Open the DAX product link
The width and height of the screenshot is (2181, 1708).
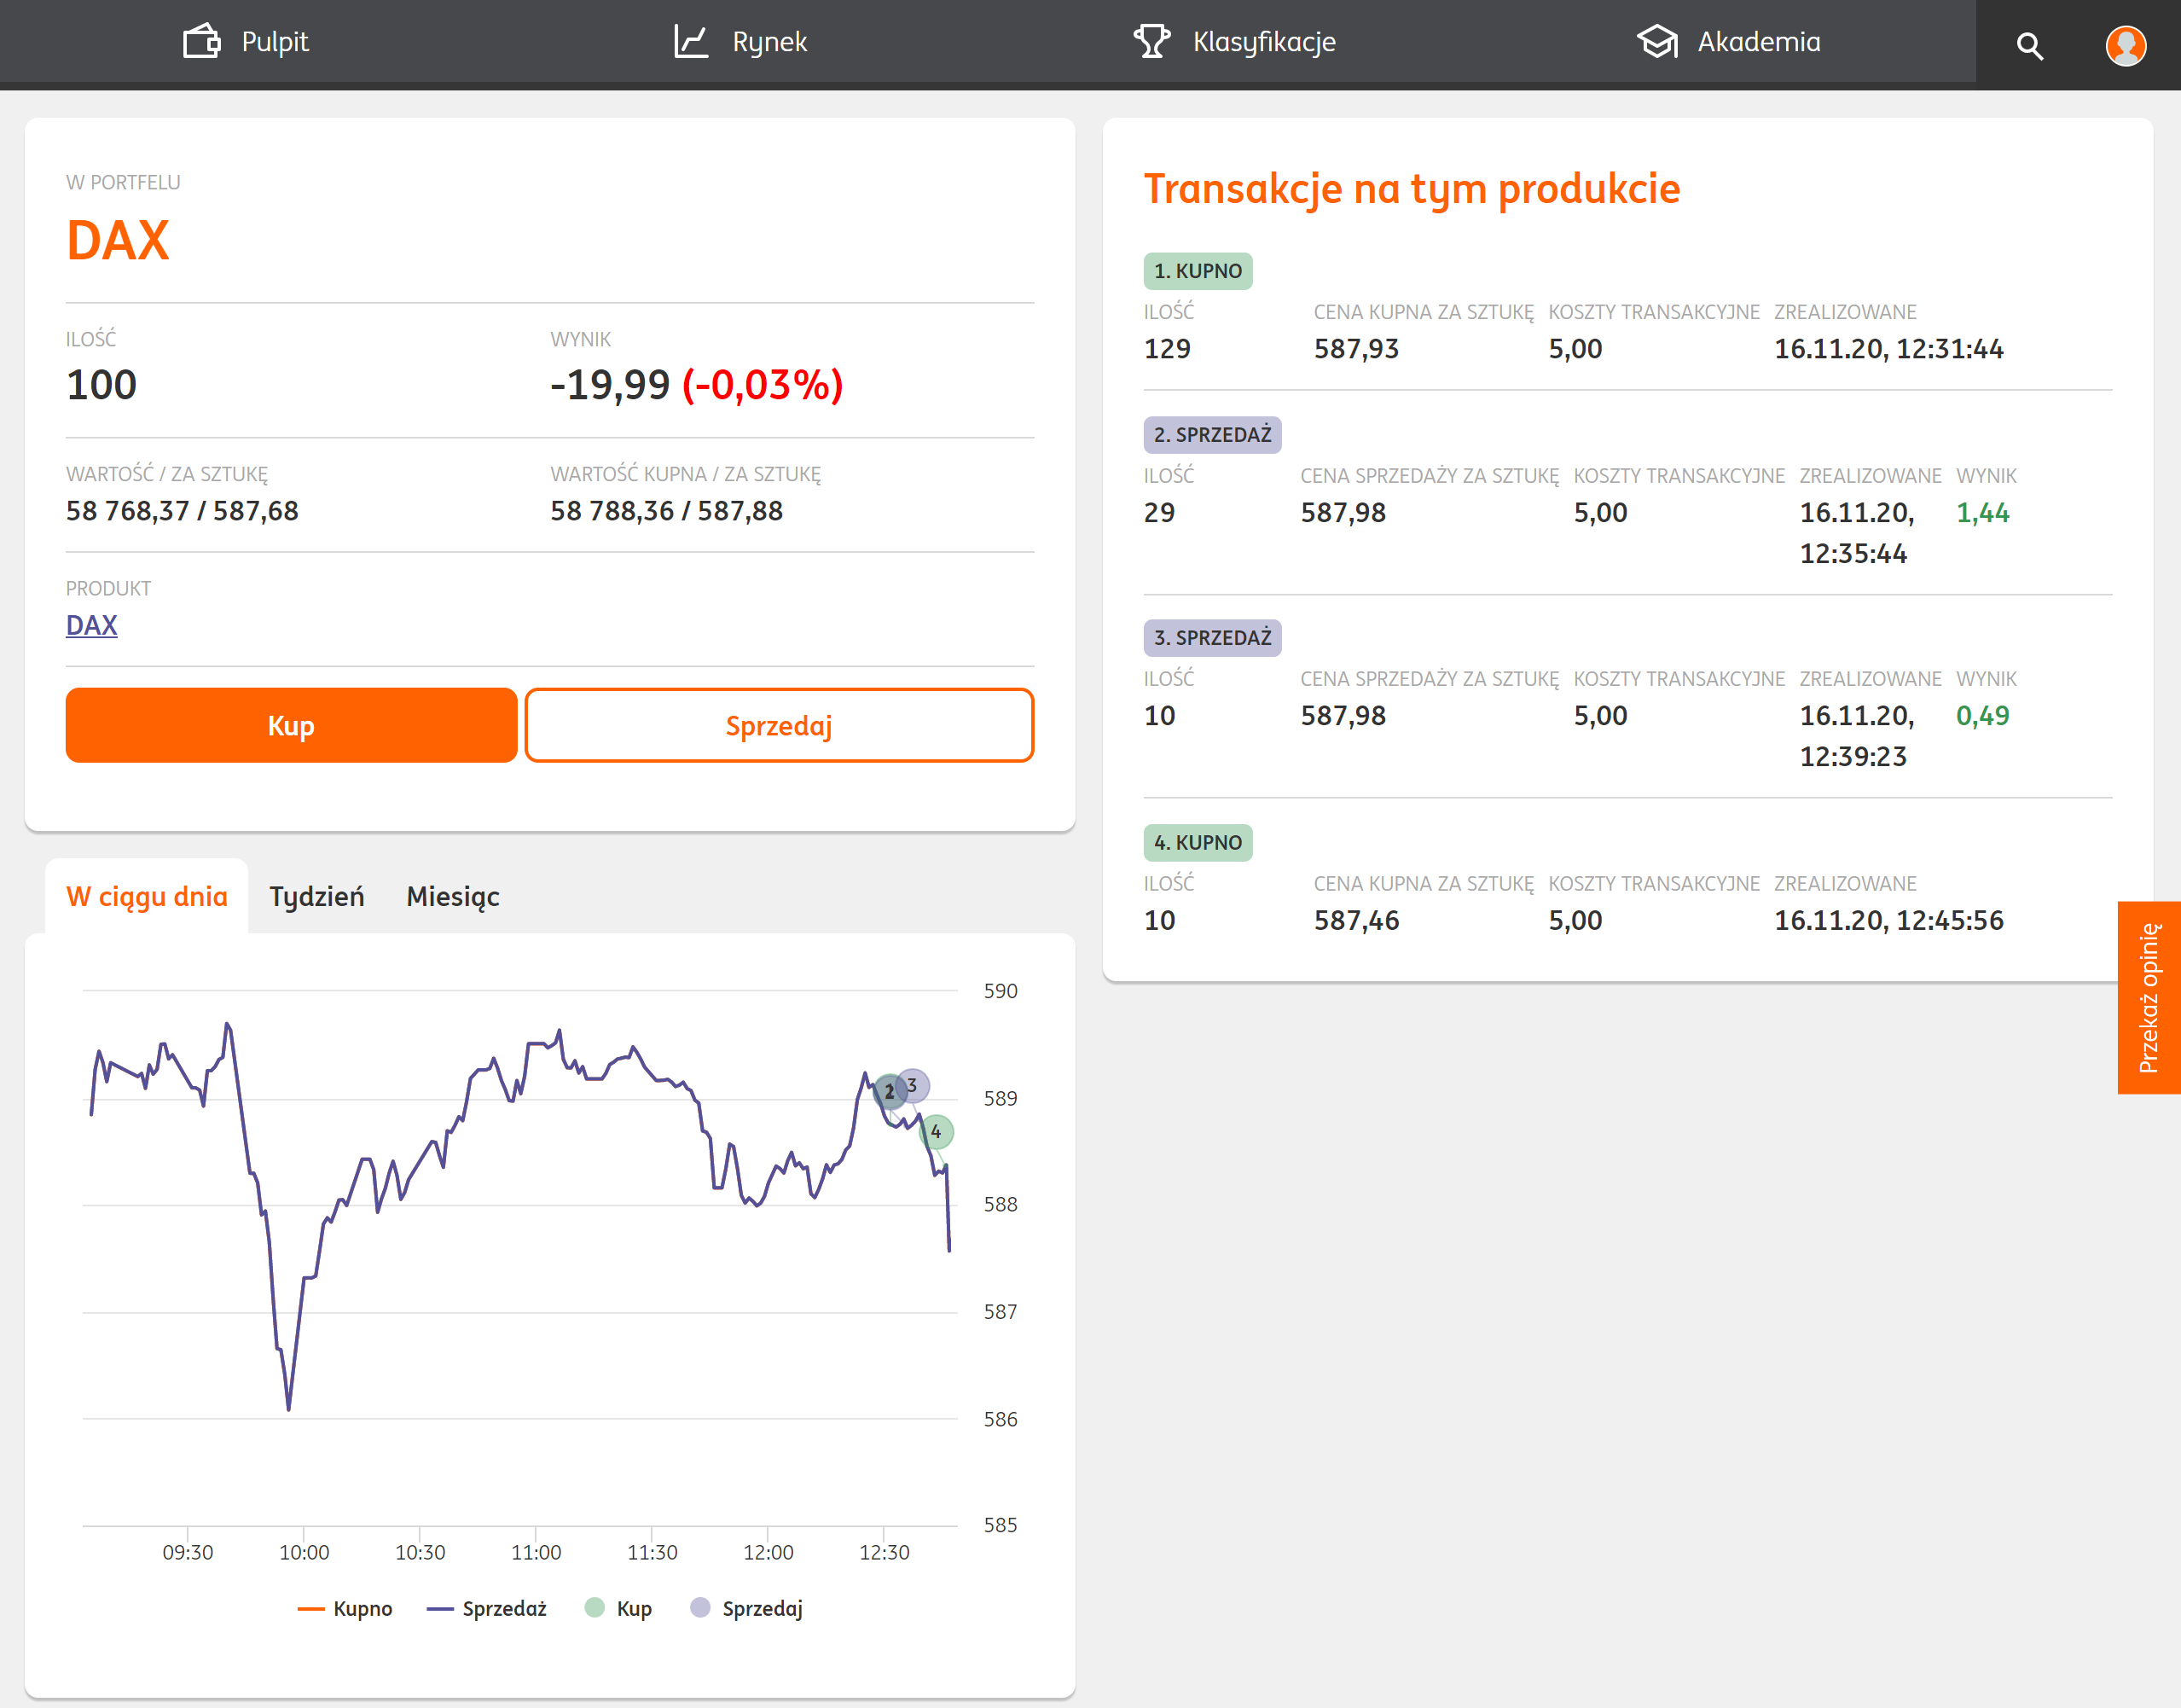92,625
